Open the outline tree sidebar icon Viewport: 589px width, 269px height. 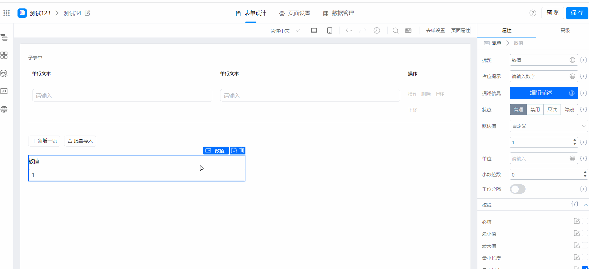[x=4, y=37]
